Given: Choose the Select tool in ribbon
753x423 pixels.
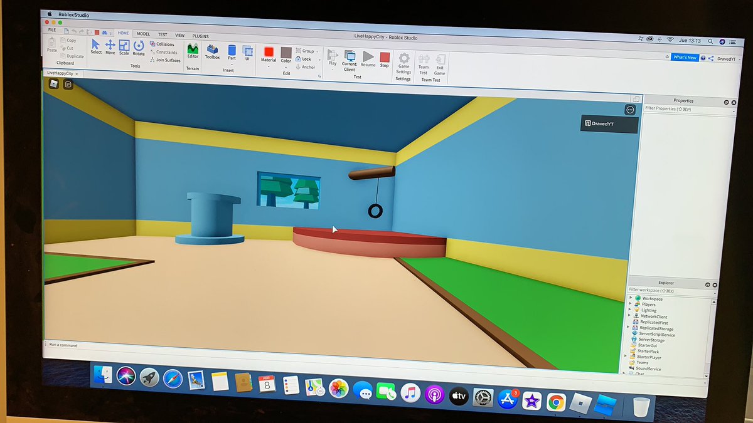Looking at the screenshot, I should (95, 46).
